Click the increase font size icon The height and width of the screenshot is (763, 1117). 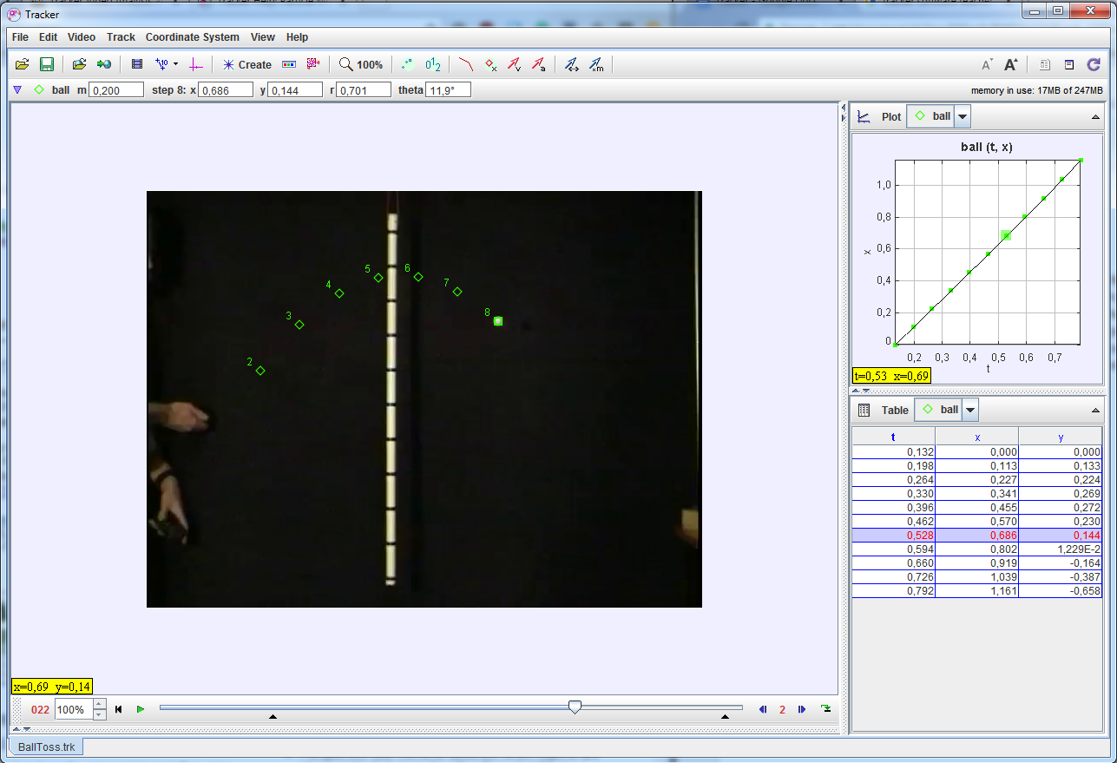click(x=1011, y=64)
